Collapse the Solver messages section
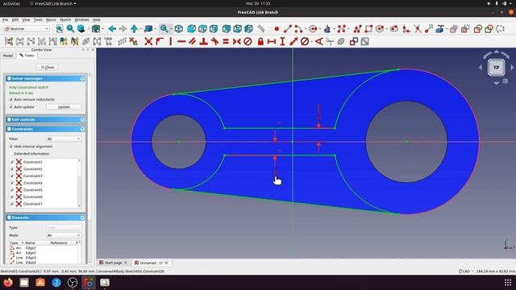The width and height of the screenshot is (516, 290). (x=82, y=79)
